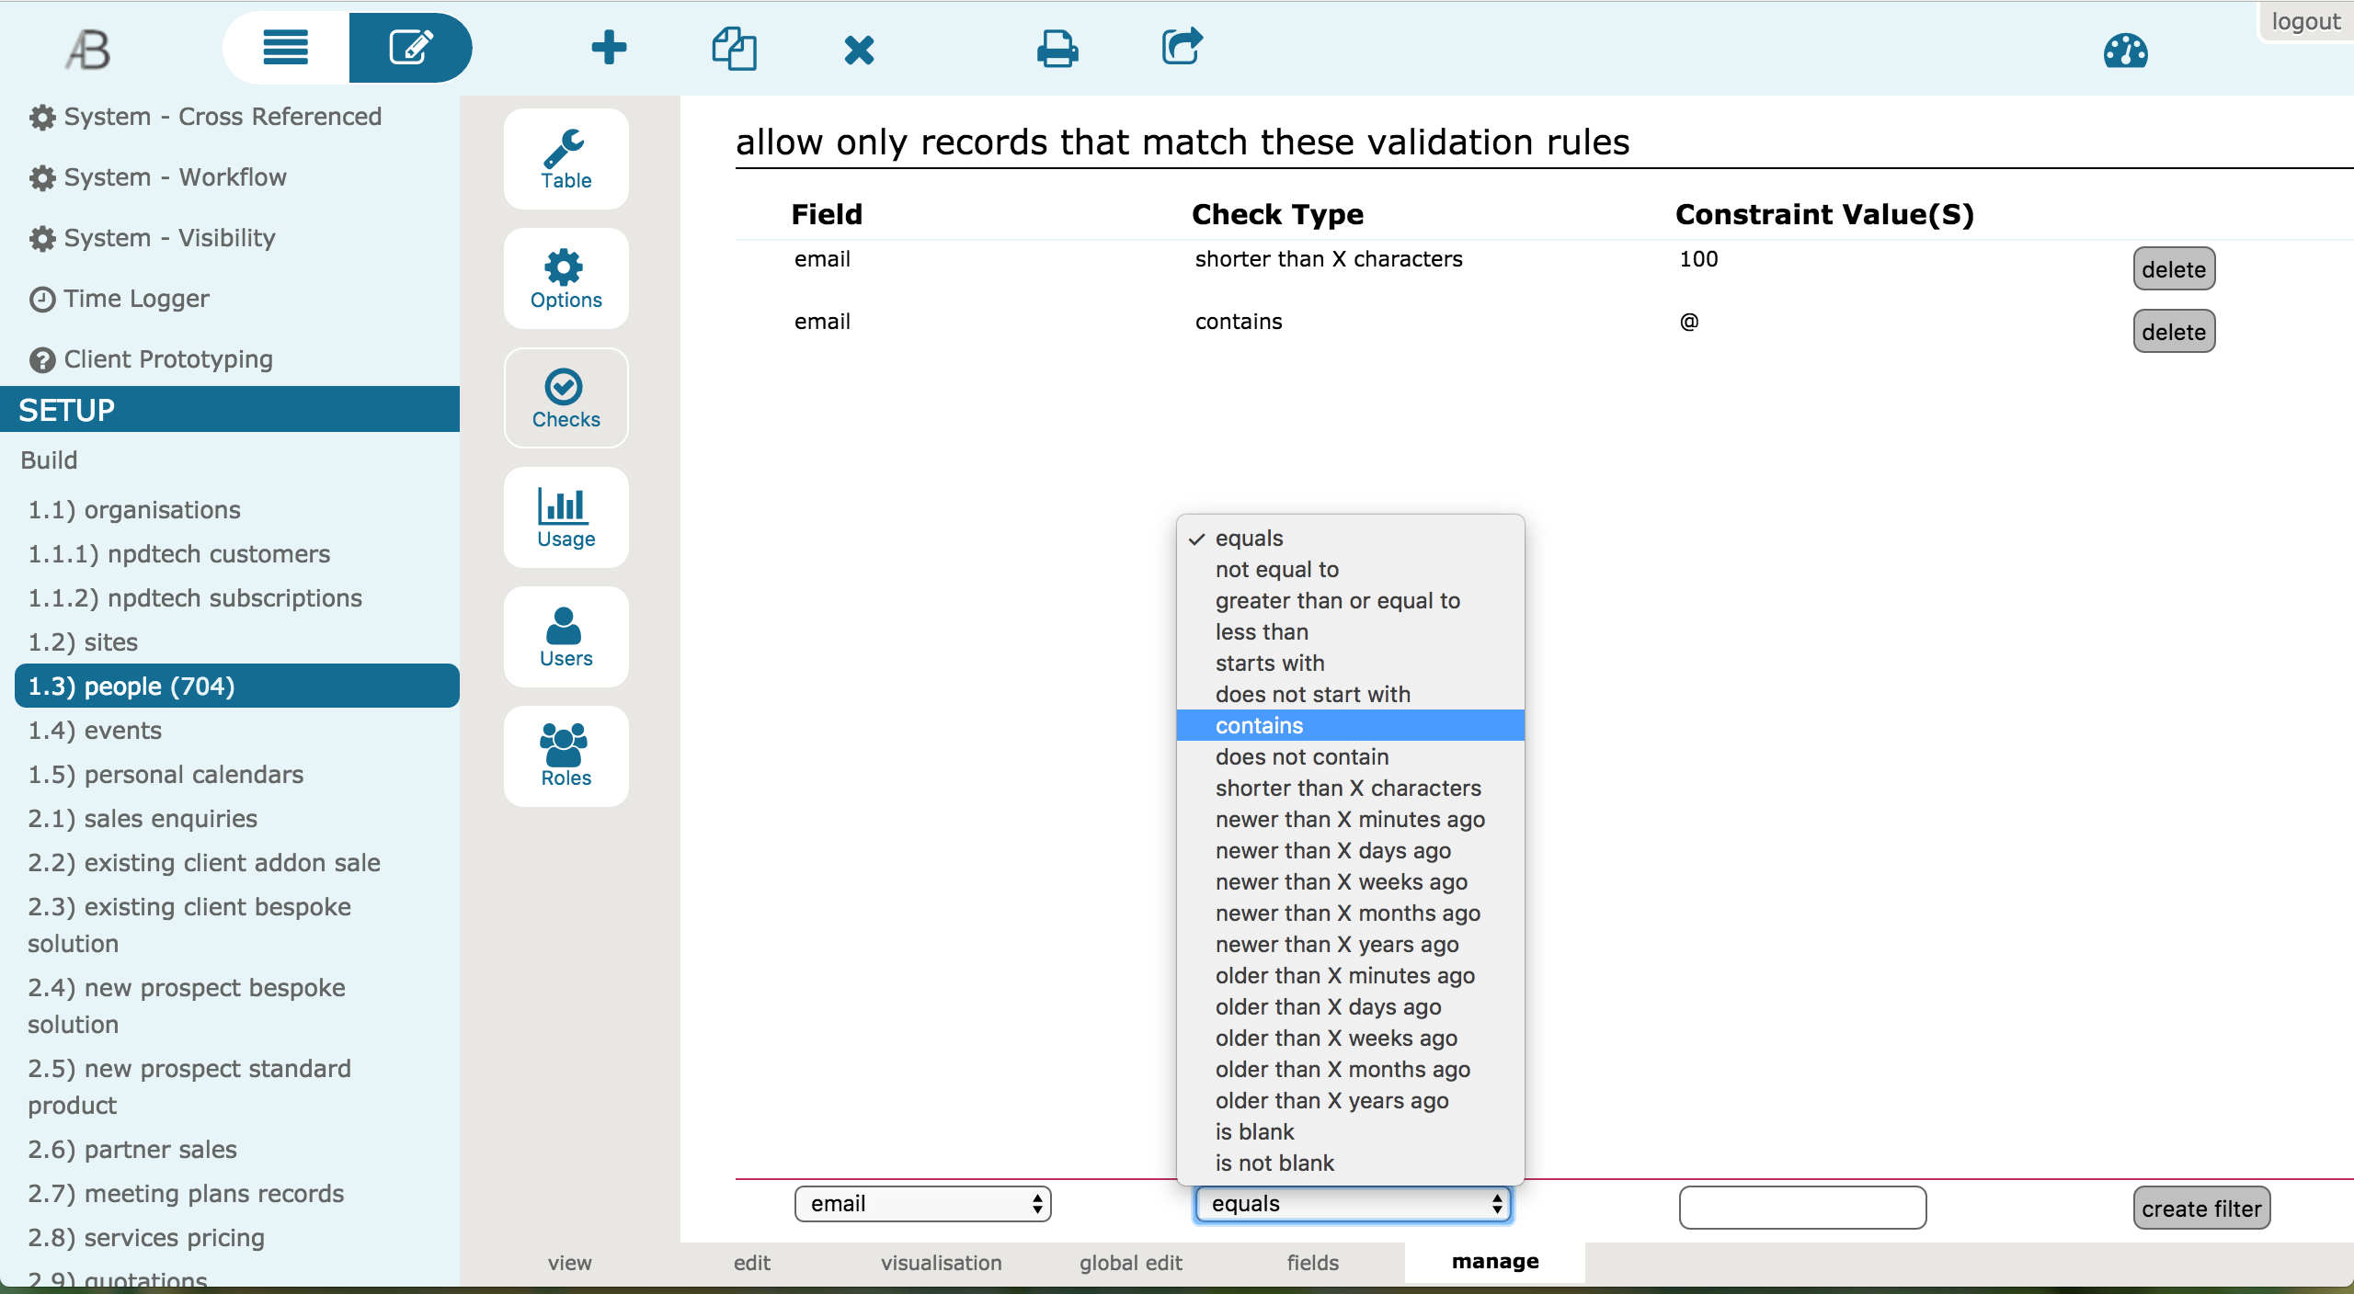Image resolution: width=2354 pixels, height=1294 pixels.
Task: Delete the 'shorter than X characters' rule
Action: [x=2173, y=269]
